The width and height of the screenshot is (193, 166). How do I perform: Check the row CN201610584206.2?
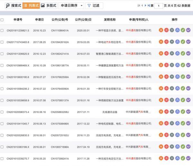tap(2, 89)
